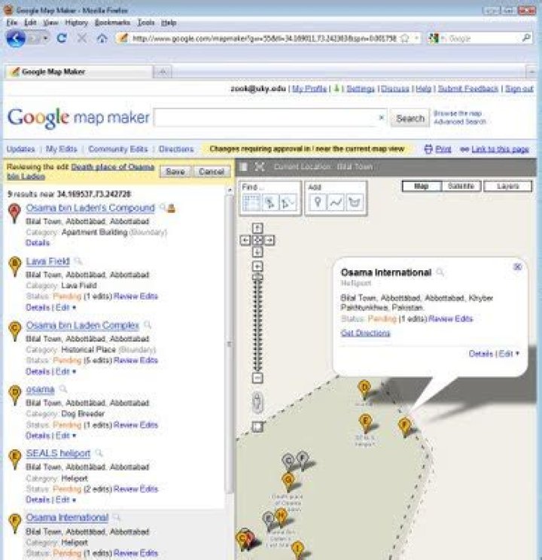Image resolution: width=542 pixels, height=560 pixels.
Task: Open the File menu
Action: click(x=12, y=23)
